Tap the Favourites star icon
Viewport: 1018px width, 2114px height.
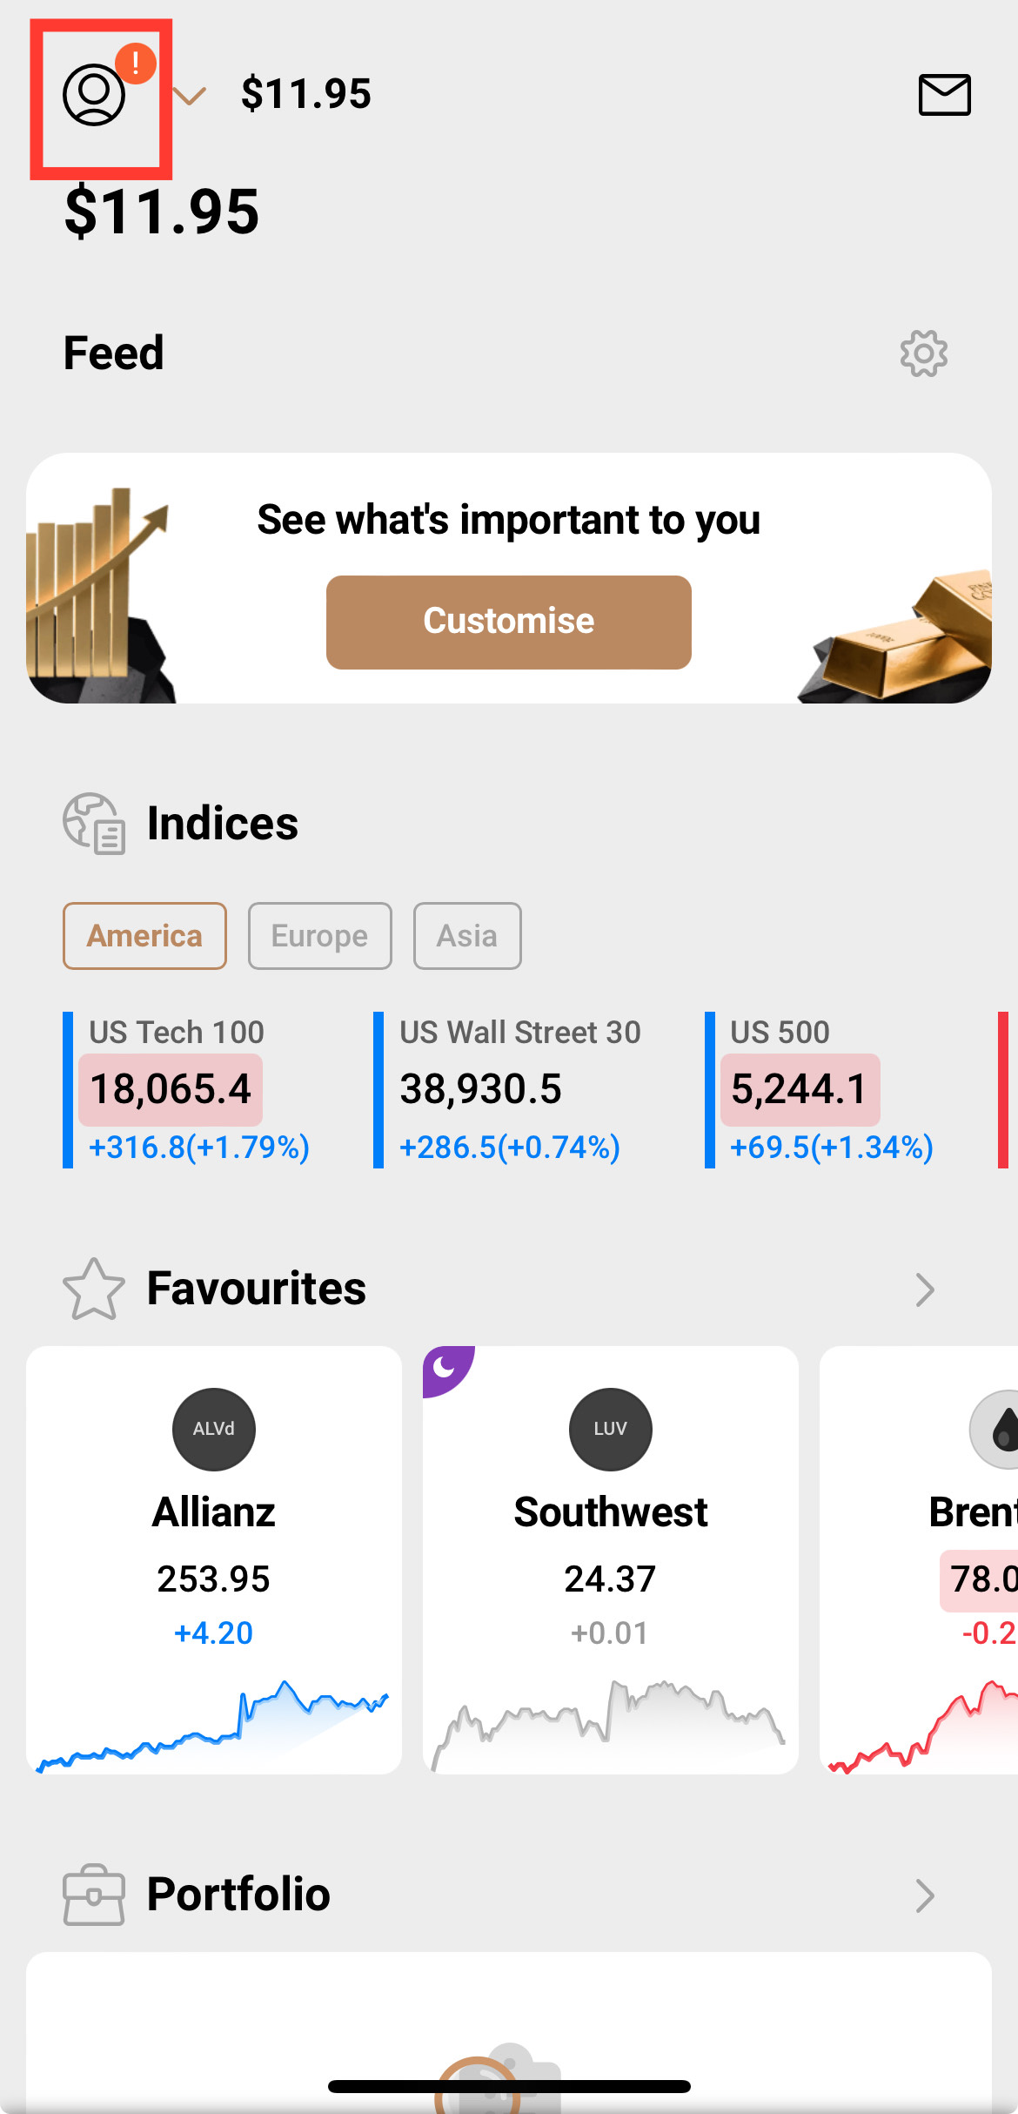pyautogui.click(x=94, y=1289)
